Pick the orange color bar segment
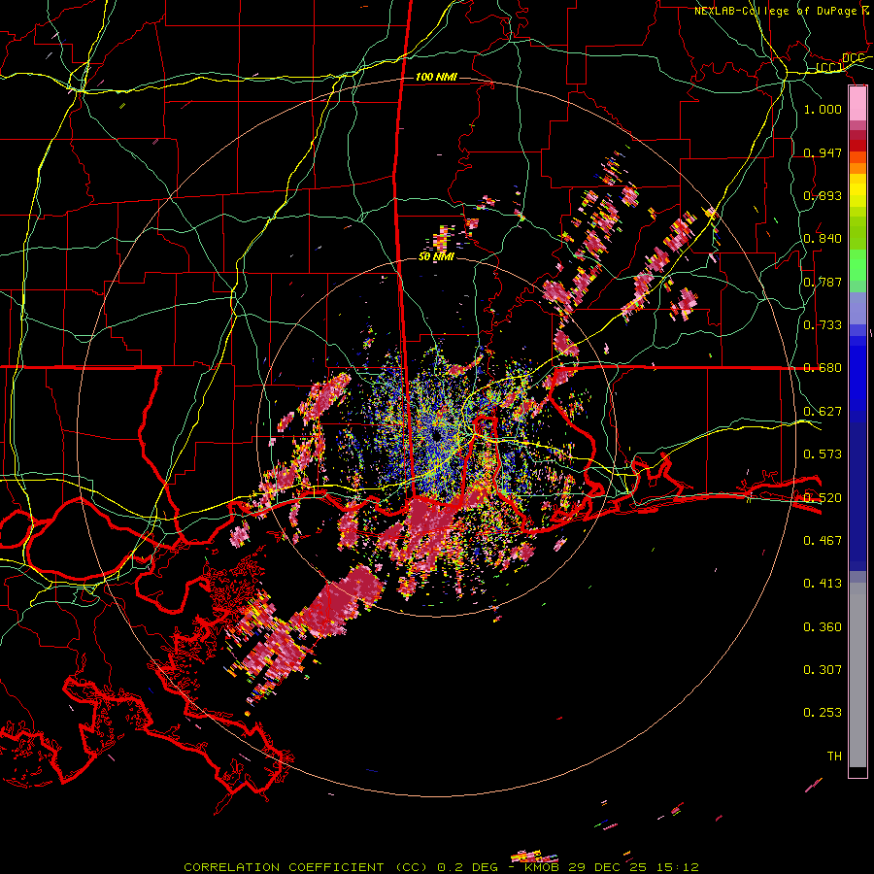Screen dimensions: 874x874 point(857,168)
